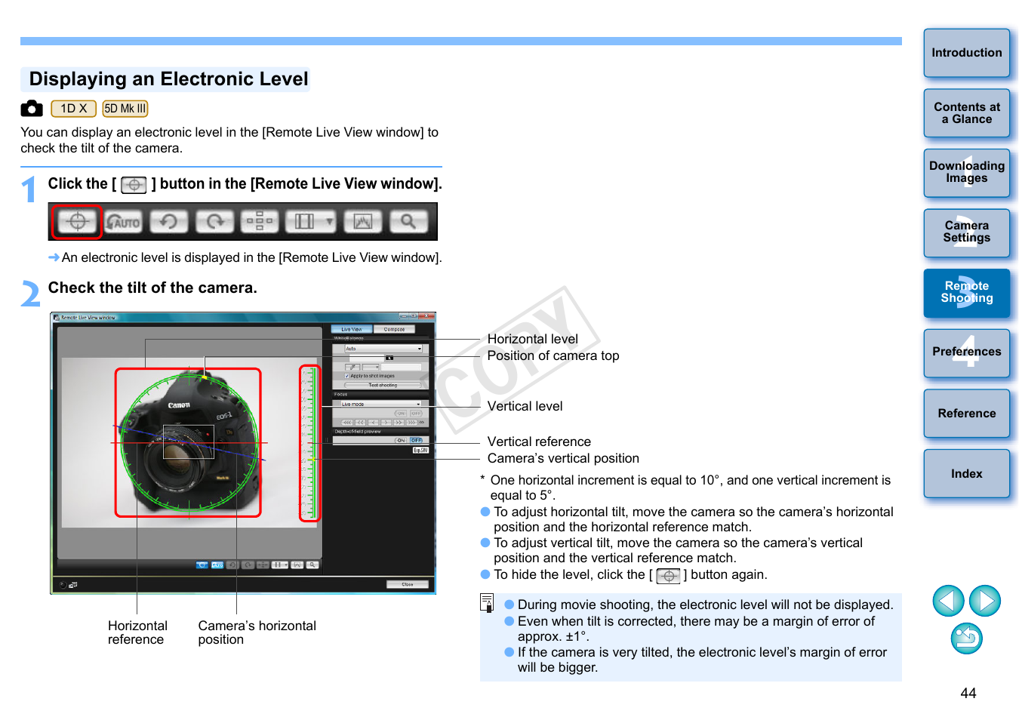Switch to the Compose tab

coord(394,329)
